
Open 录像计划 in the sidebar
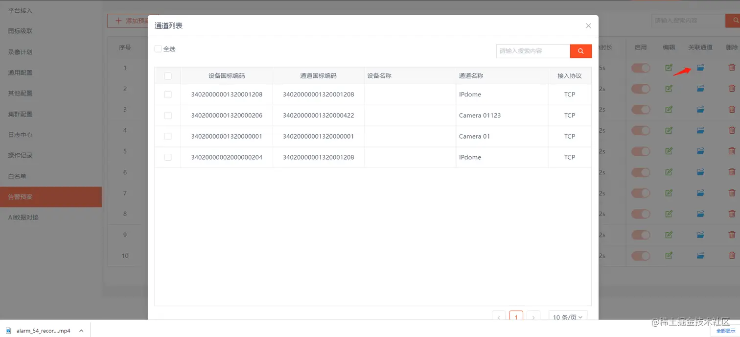point(51,52)
